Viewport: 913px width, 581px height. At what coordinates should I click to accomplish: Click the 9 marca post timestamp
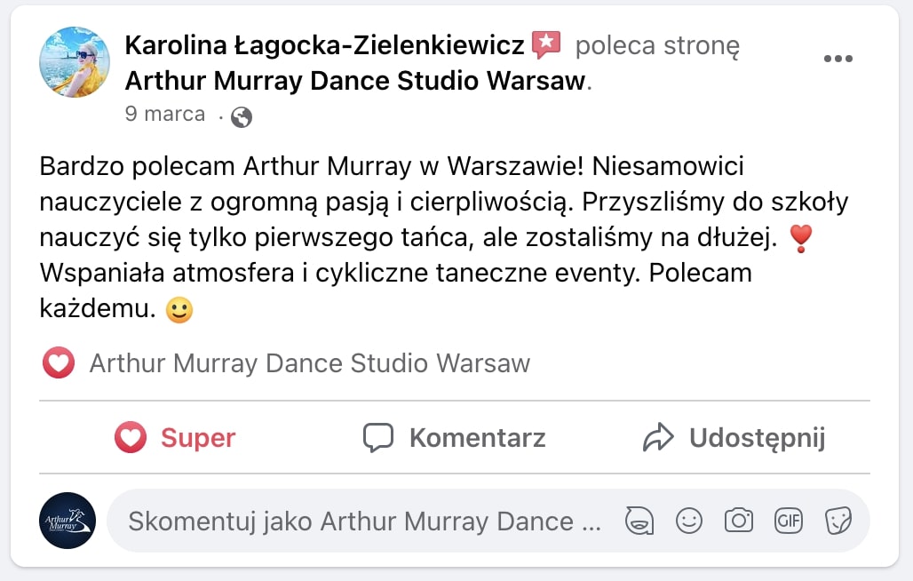165,115
